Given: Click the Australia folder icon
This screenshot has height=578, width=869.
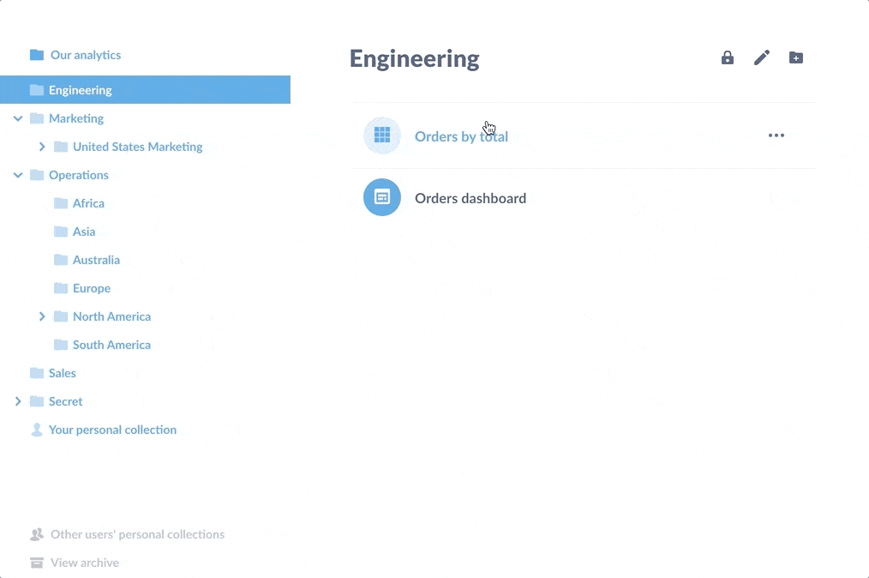Looking at the screenshot, I should point(60,260).
